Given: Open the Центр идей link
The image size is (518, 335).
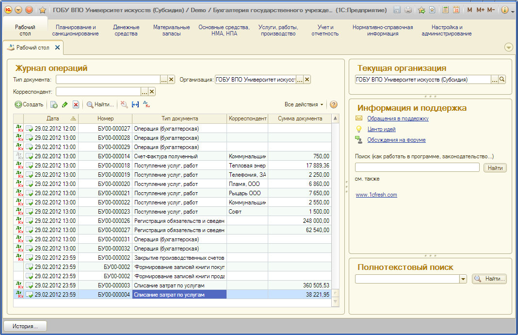Looking at the screenshot, I should coord(381,129).
